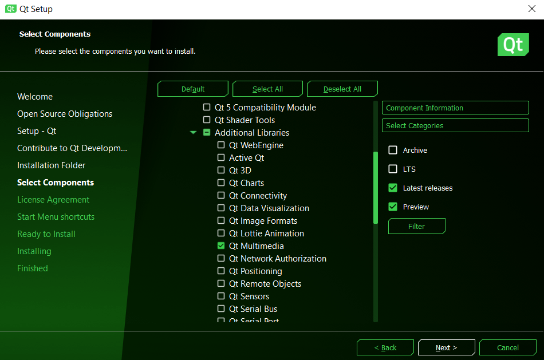Enable the Qt Charts checkbox
The image size is (544, 360).
[221, 183]
